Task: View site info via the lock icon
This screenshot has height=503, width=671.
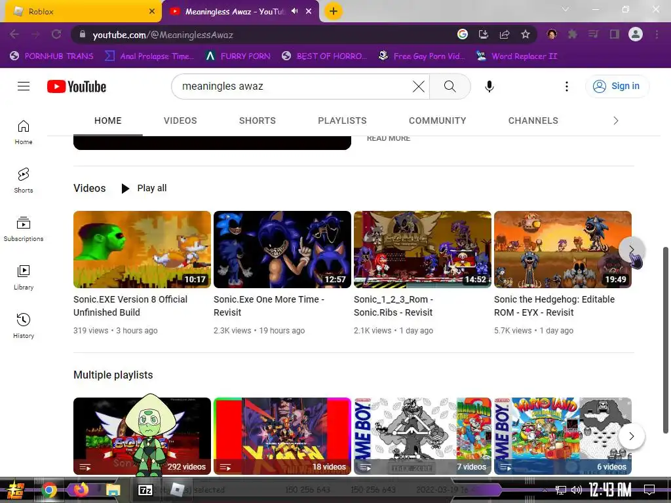Action: coord(83,35)
